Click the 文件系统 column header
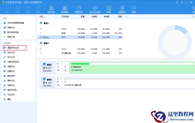 coord(65,17)
